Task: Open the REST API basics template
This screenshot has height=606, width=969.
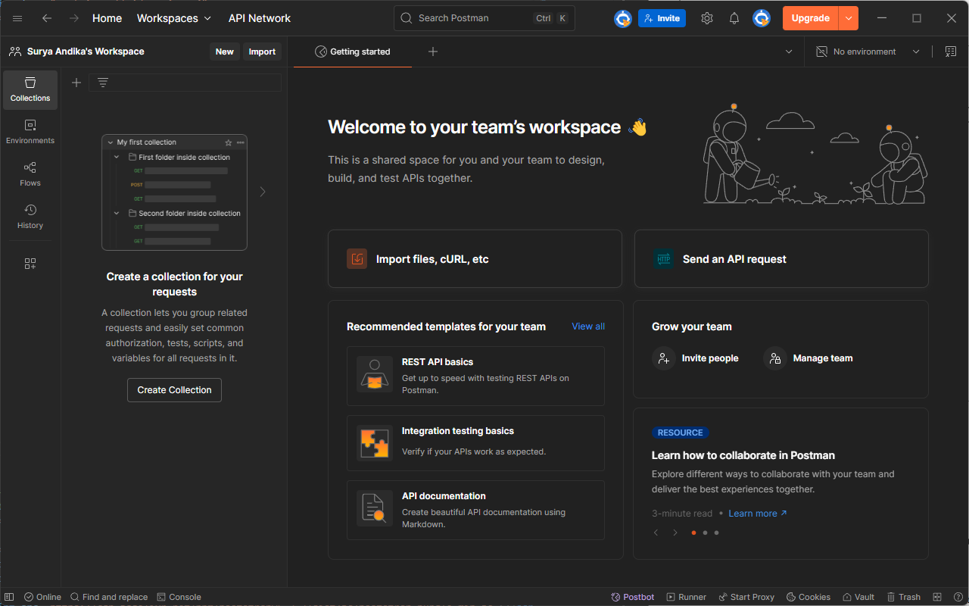Action: click(x=475, y=376)
